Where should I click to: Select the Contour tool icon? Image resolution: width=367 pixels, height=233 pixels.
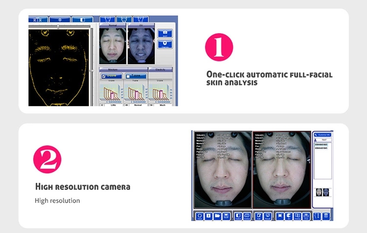(x=247, y=216)
